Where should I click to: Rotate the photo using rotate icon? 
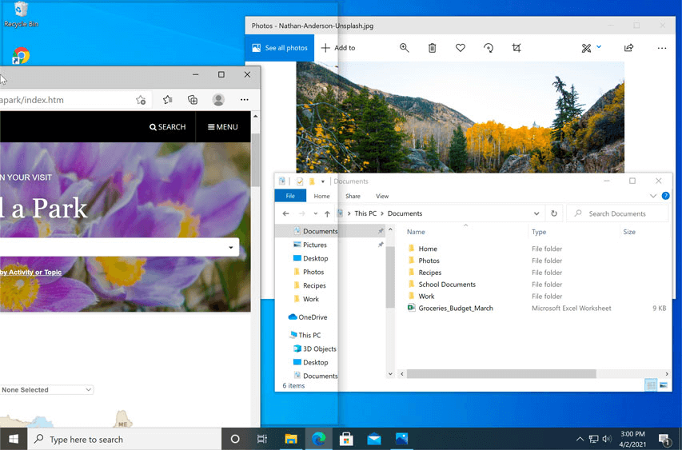489,48
